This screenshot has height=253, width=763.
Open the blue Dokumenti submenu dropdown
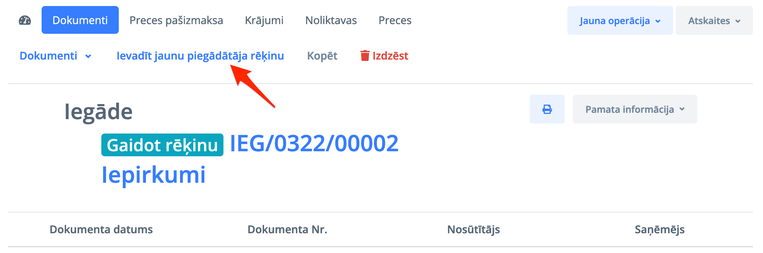[55, 56]
